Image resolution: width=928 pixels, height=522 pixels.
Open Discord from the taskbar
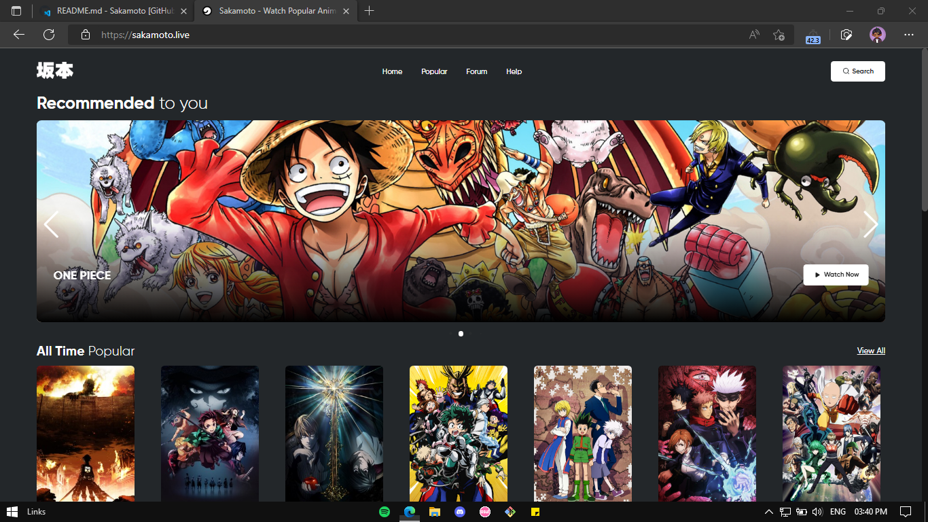(460, 512)
